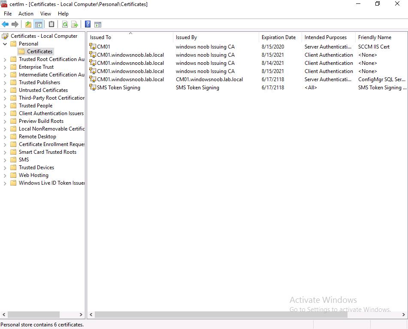Click the Certificates - Local Computer root icon
The image size is (408, 329).
pos(5,36)
